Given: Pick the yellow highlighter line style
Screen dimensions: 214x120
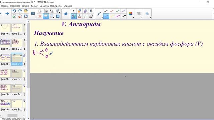Looking at the screenshot, I should tap(112, 16).
